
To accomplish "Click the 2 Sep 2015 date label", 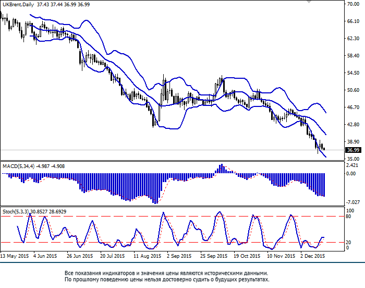I will [x=179, y=256].
